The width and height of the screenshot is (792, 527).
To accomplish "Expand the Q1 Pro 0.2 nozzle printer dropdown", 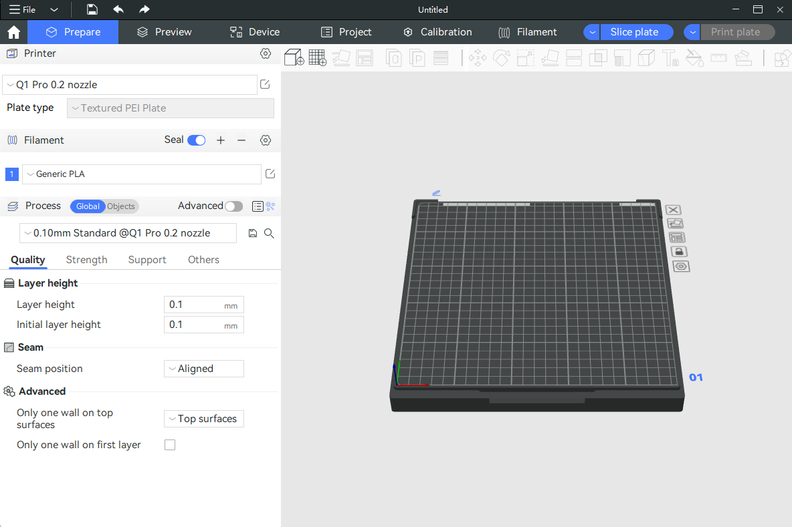I will click(130, 85).
